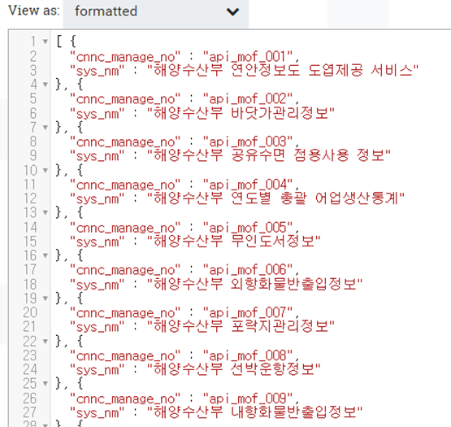Viewport: 451px width, 427px height.
Task: Click "해양수산부 내항화물반출입정보" text
Action: click(255, 412)
